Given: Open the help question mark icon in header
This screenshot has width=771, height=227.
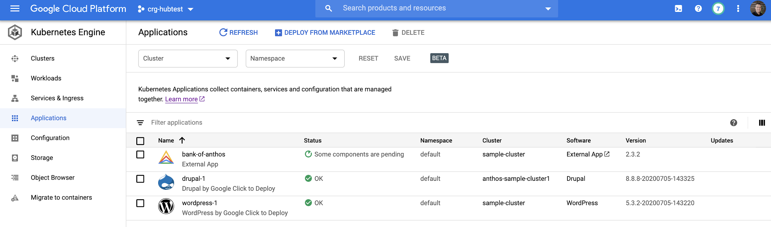Looking at the screenshot, I should [698, 9].
